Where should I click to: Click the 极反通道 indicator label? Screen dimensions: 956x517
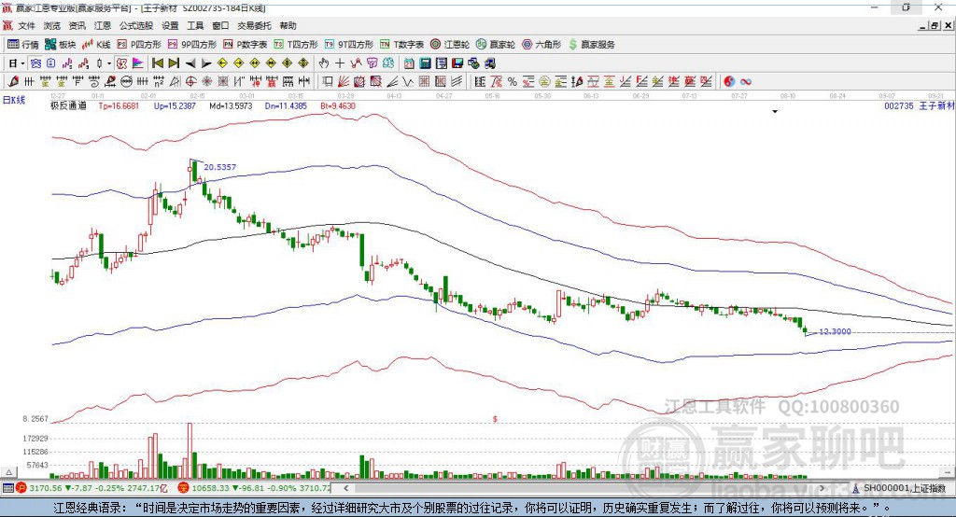click(x=68, y=105)
